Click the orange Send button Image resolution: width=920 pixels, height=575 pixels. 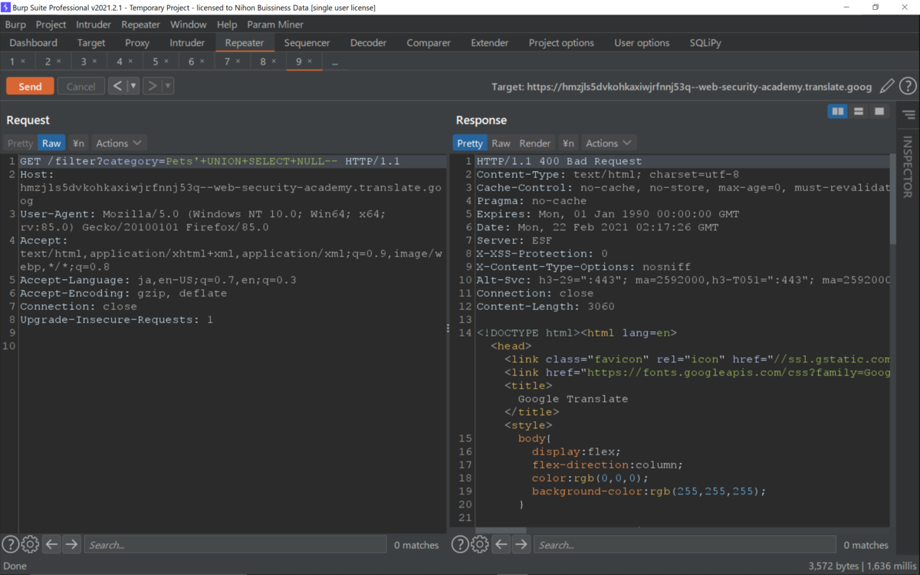(x=30, y=86)
